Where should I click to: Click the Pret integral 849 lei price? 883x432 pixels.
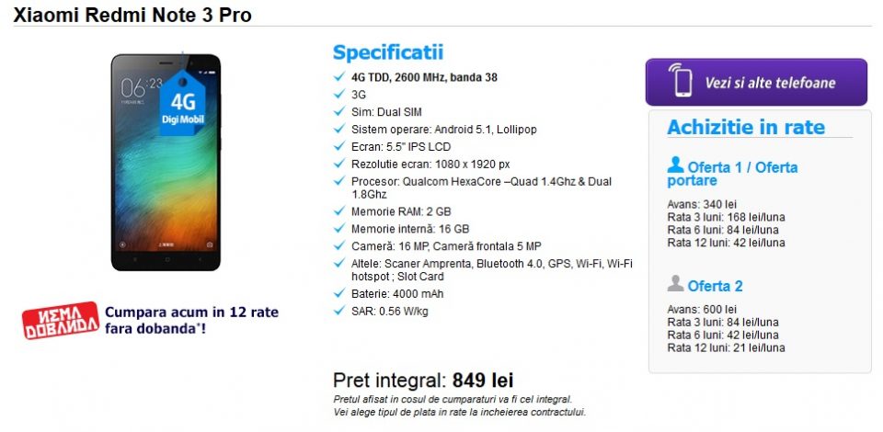pos(423,380)
